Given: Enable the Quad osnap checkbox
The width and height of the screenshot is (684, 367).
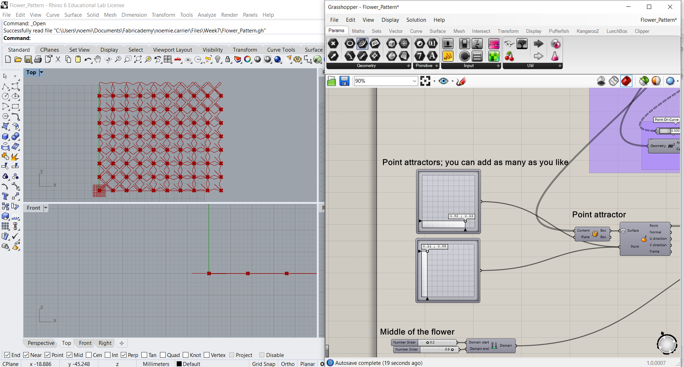Looking at the screenshot, I should click(x=163, y=355).
